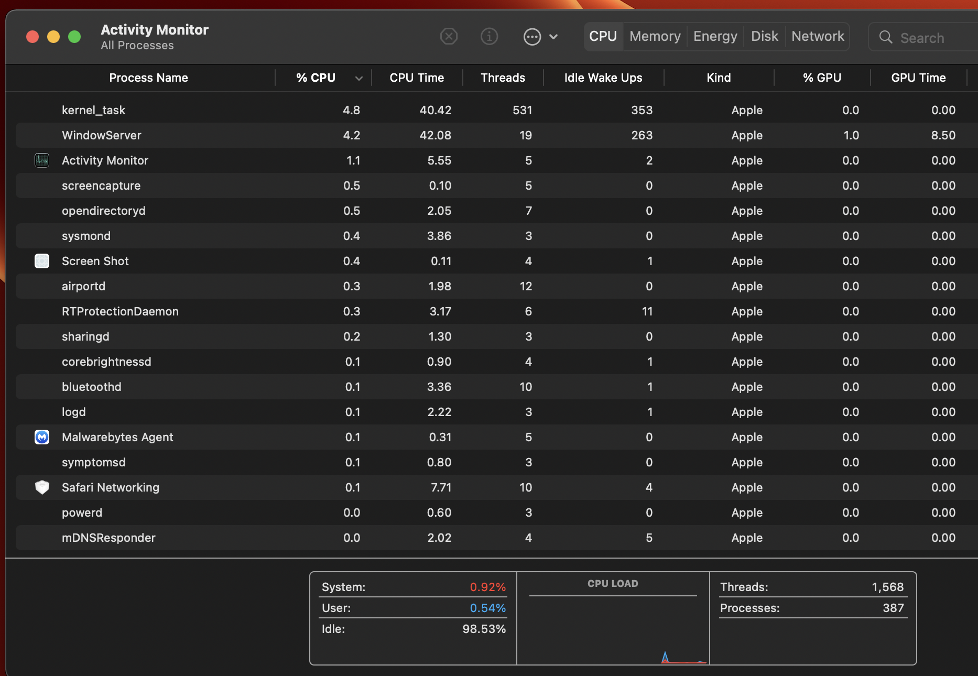Sort by Threads column

(x=503, y=78)
